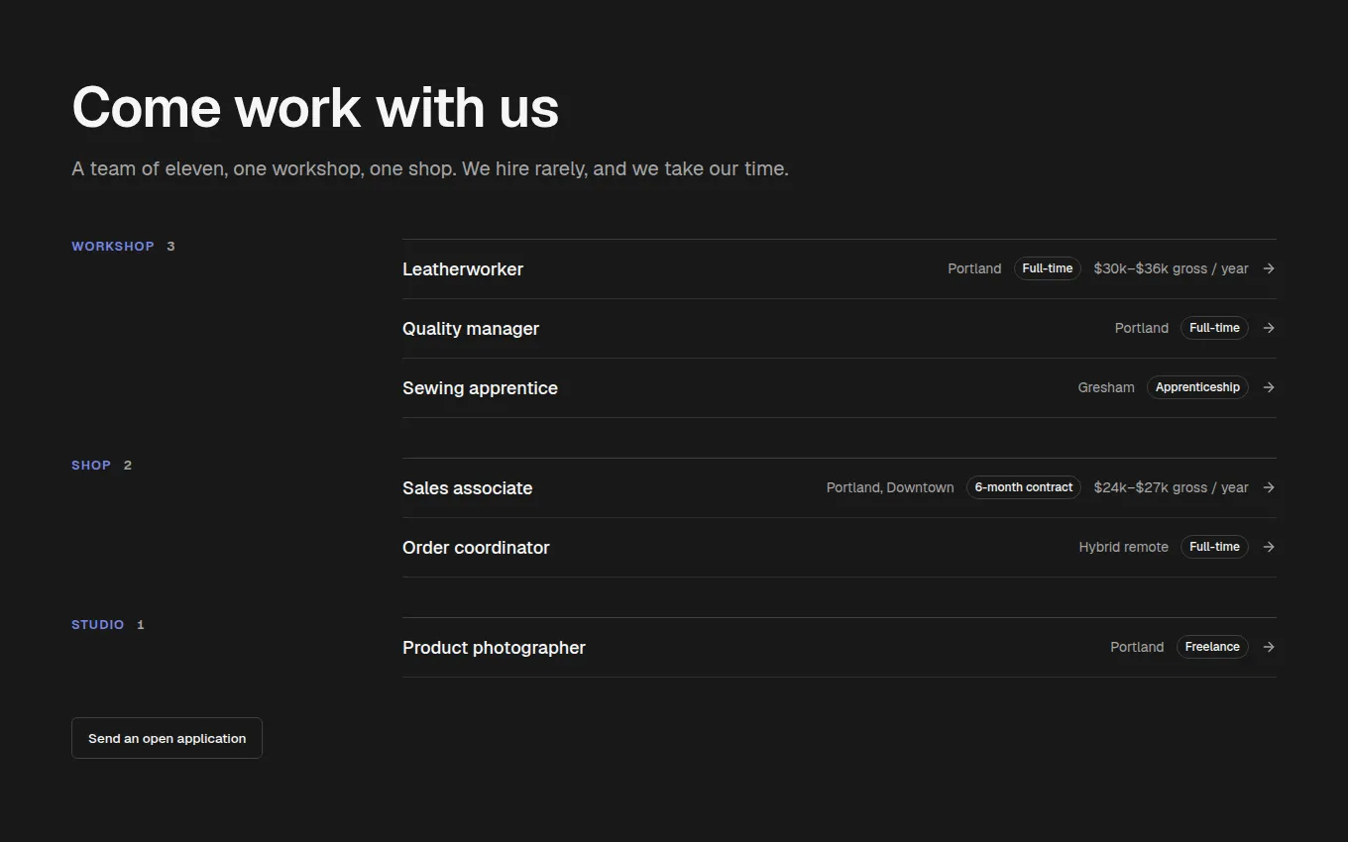The image size is (1348, 842).
Task: Click the Portland location in Leatherworker row
Action: pyautogui.click(x=974, y=268)
